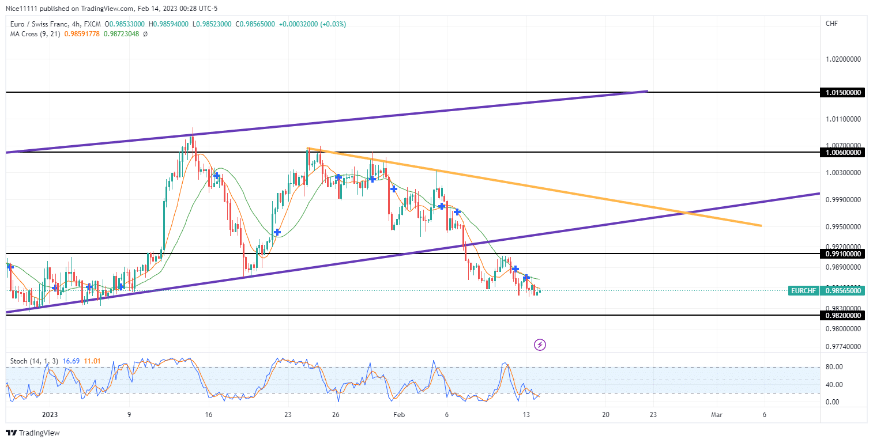This screenshot has width=873, height=443.
Task: Click the change value +0.00032000 (+0.03%)
Action: pos(313,24)
